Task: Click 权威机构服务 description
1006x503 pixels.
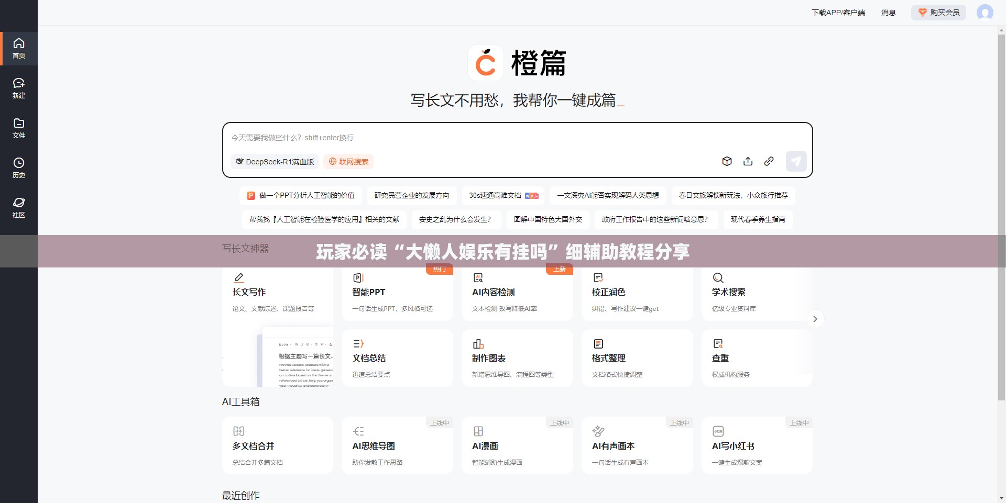Action: [730, 375]
